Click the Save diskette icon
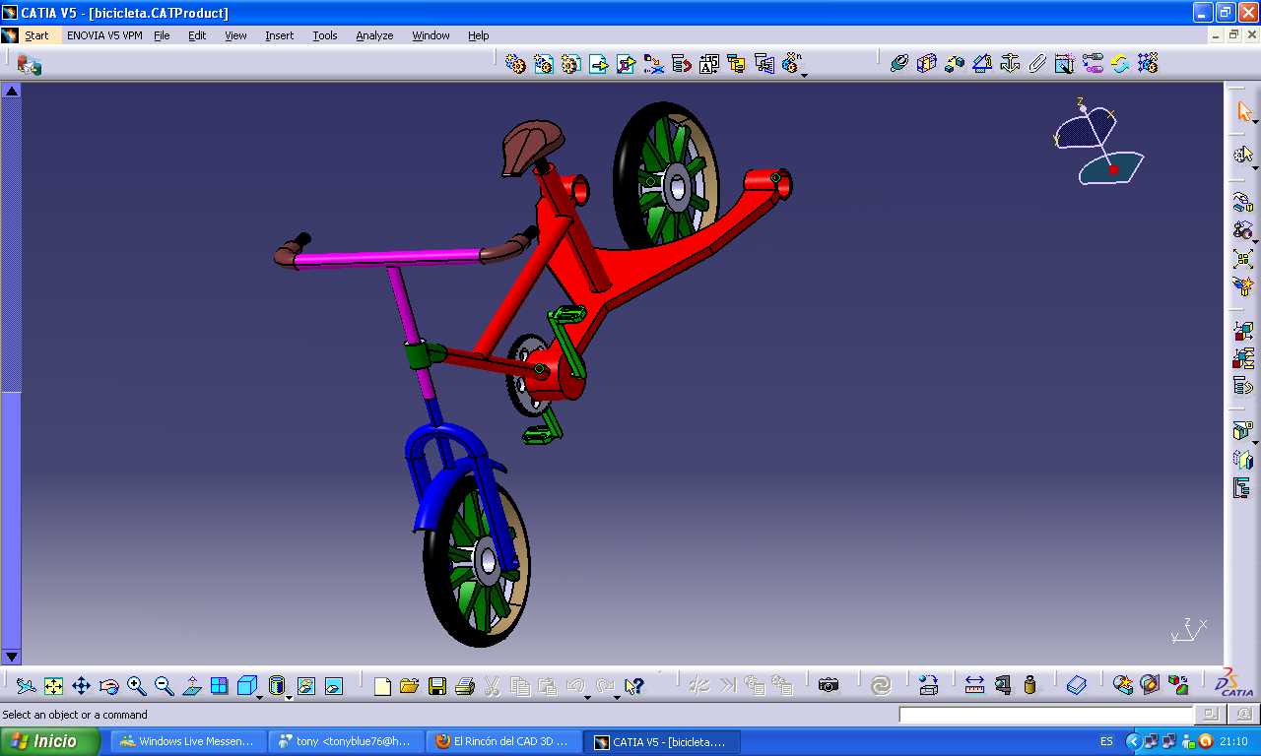The width and height of the screenshot is (1261, 756). [437, 685]
